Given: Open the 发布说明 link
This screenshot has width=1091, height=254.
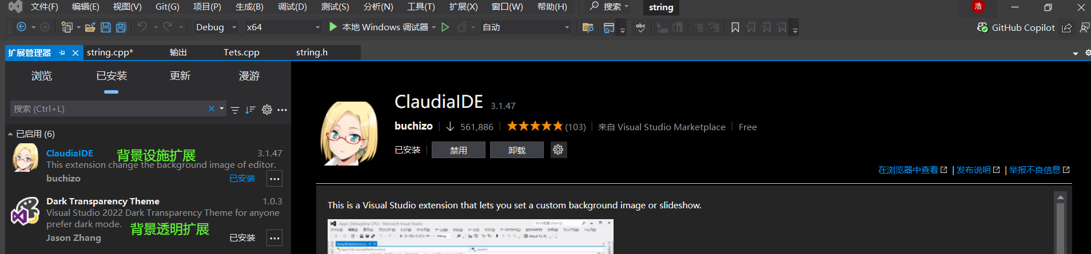Looking at the screenshot, I should 978,170.
